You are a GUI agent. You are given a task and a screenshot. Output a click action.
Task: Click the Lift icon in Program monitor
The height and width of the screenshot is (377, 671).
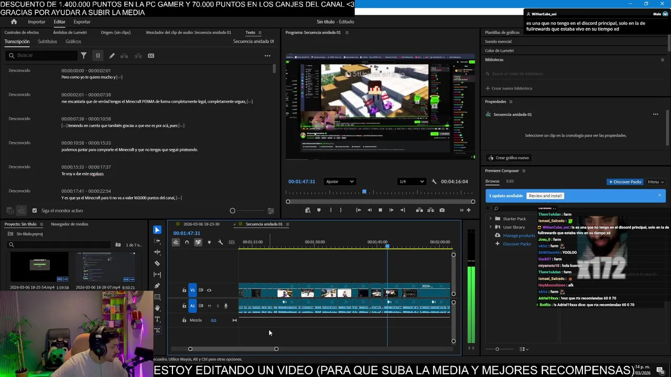click(419, 210)
